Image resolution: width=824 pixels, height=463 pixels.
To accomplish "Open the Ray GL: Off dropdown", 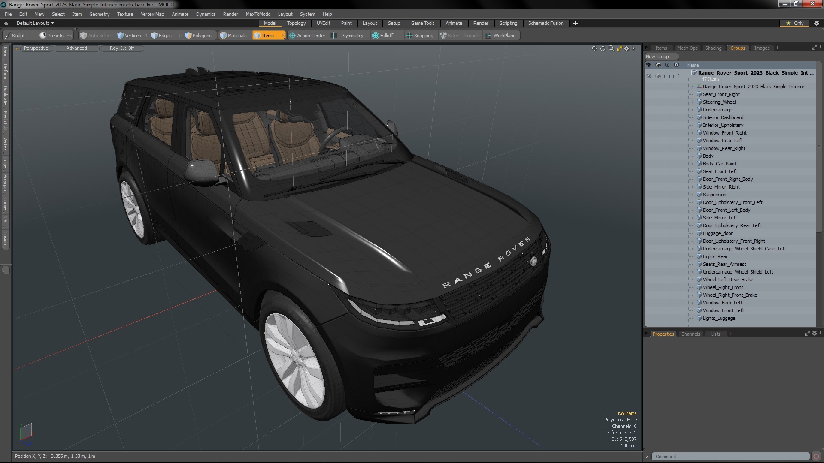I will click(x=122, y=48).
